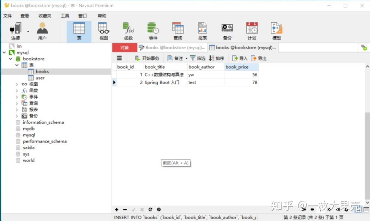Add a new record with the plus button
This screenshot has height=221, width=370.
coord(116,209)
